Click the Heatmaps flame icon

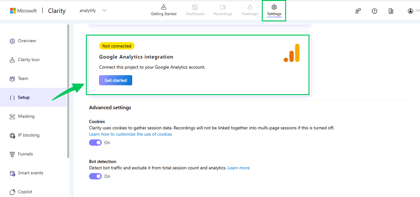tap(250, 7)
